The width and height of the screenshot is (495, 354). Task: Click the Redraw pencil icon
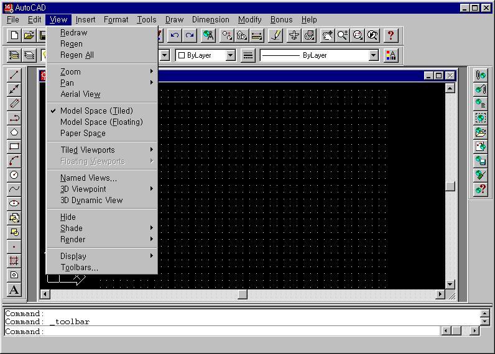pyautogui.click(x=275, y=35)
